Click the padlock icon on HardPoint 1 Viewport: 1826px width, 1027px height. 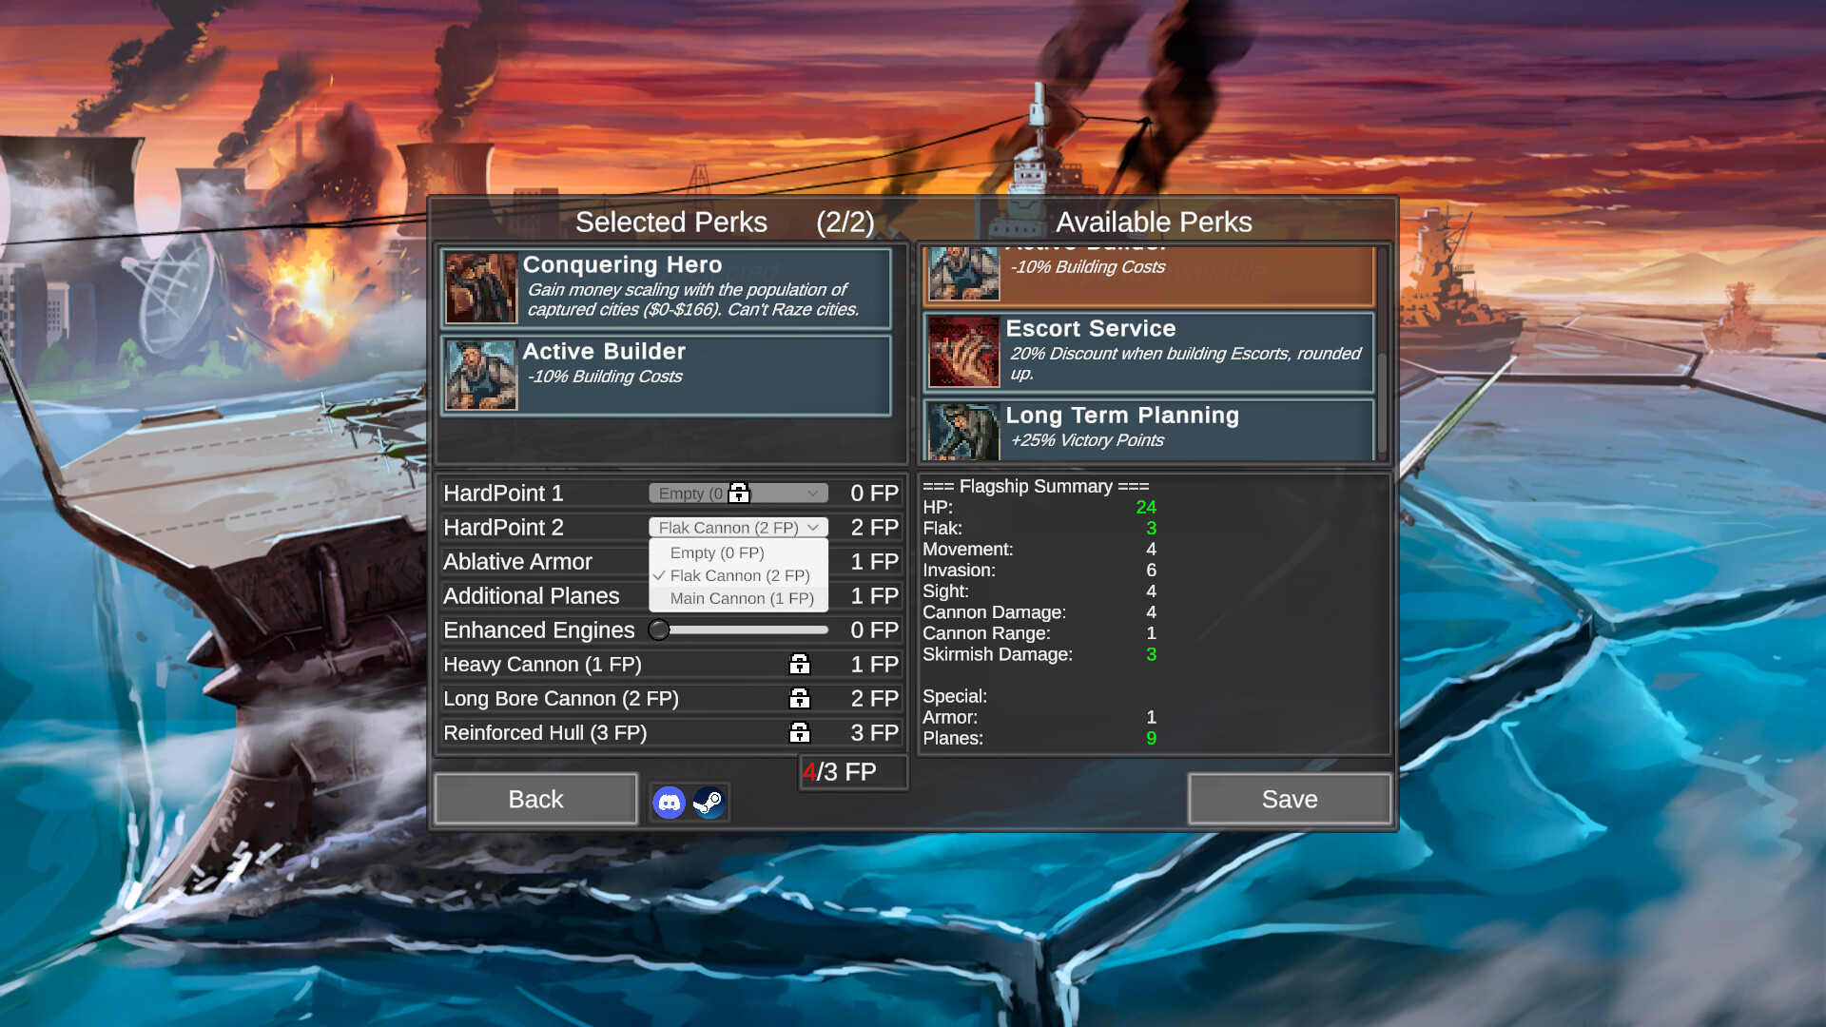pos(739,493)
